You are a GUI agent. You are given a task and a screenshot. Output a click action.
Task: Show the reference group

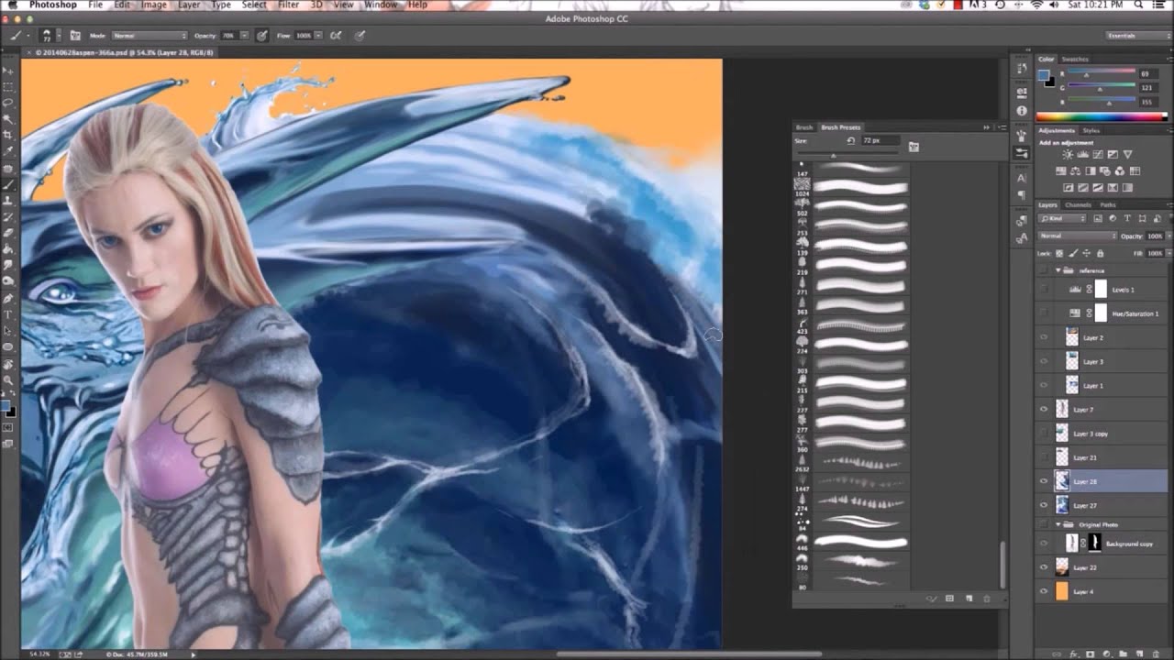(1044, 270)
